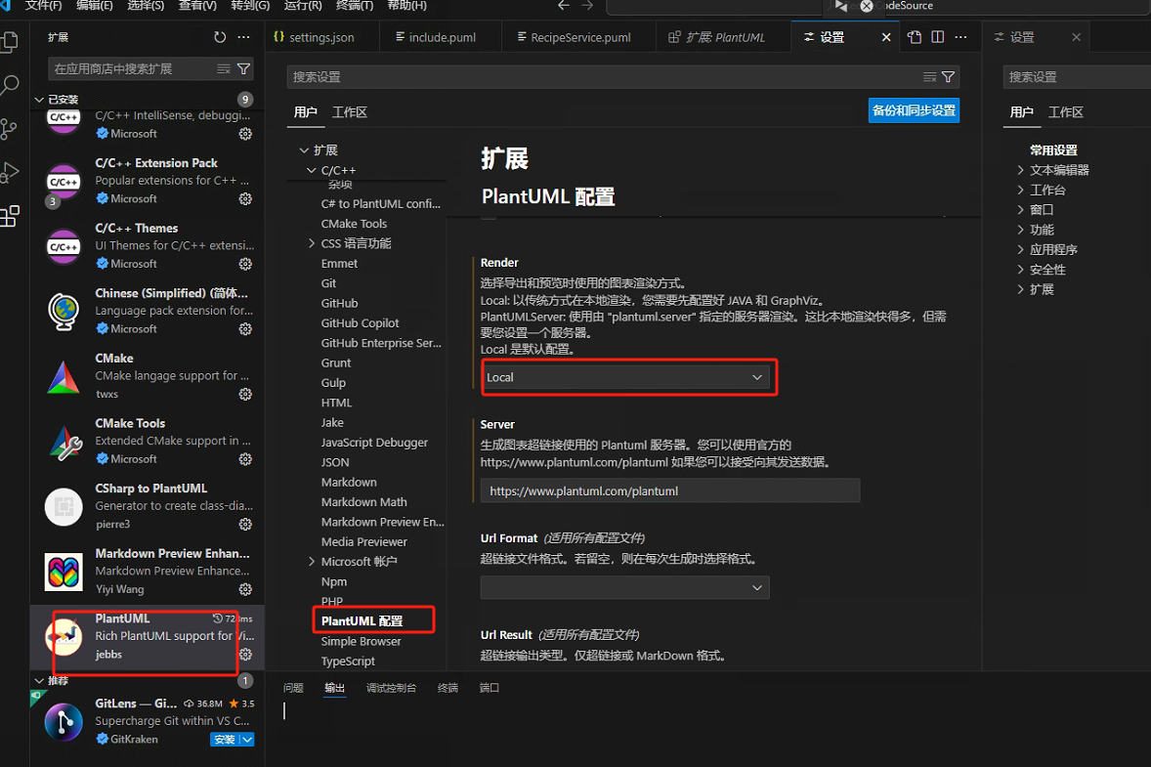1151x767 pixels.
Task: Collapse the C/C++ settings tree node
Action: point(312,170)
